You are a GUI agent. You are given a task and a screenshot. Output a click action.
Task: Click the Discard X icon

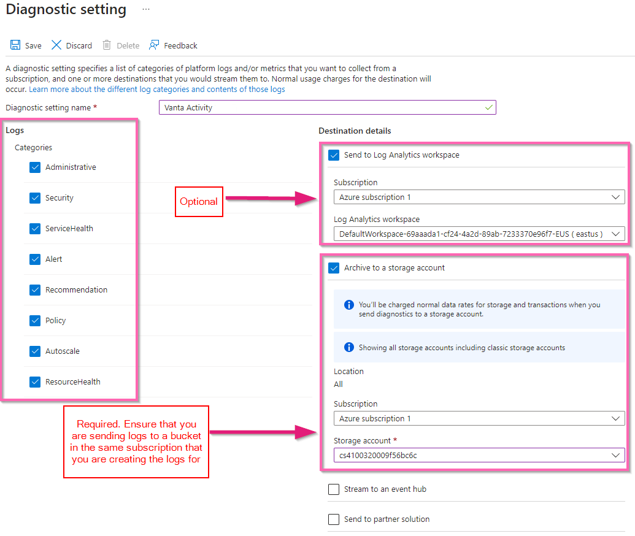click(x=56, y=45)
